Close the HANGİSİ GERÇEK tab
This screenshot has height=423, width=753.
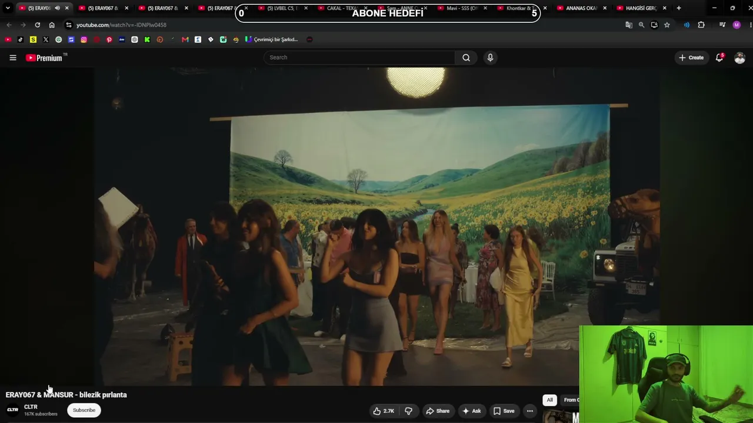(665, 8)
